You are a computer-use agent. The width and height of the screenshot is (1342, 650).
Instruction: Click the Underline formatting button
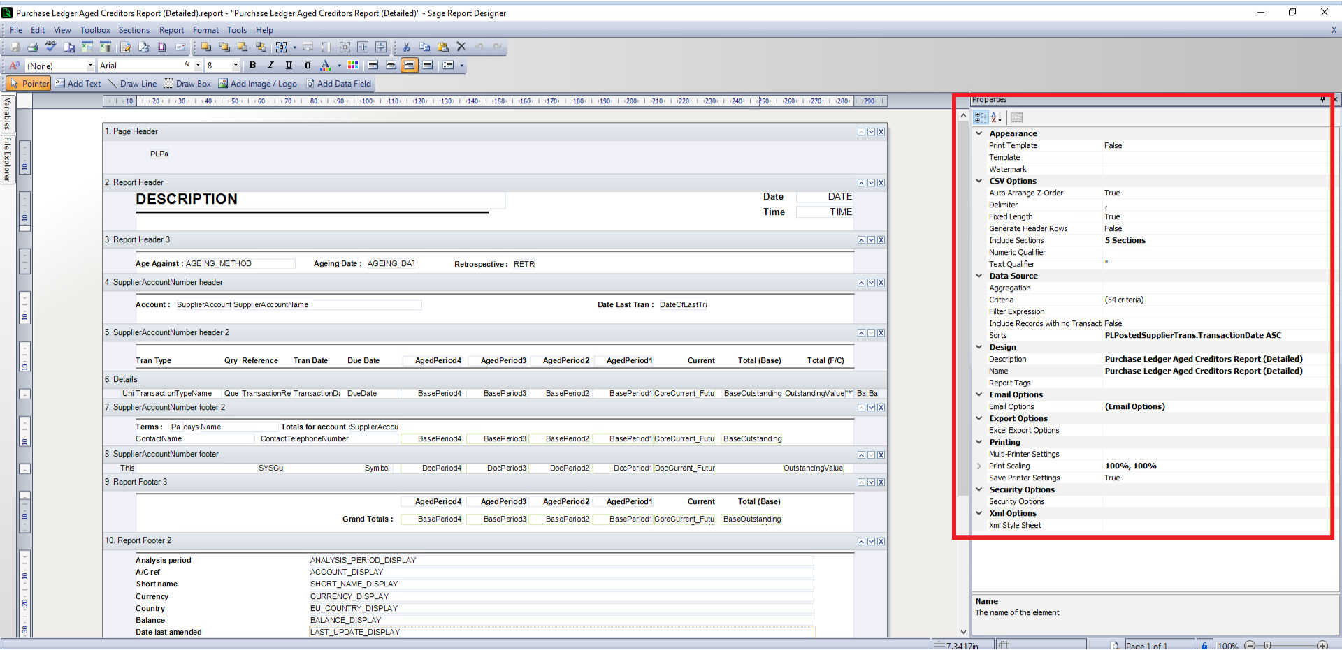[289, 66]
